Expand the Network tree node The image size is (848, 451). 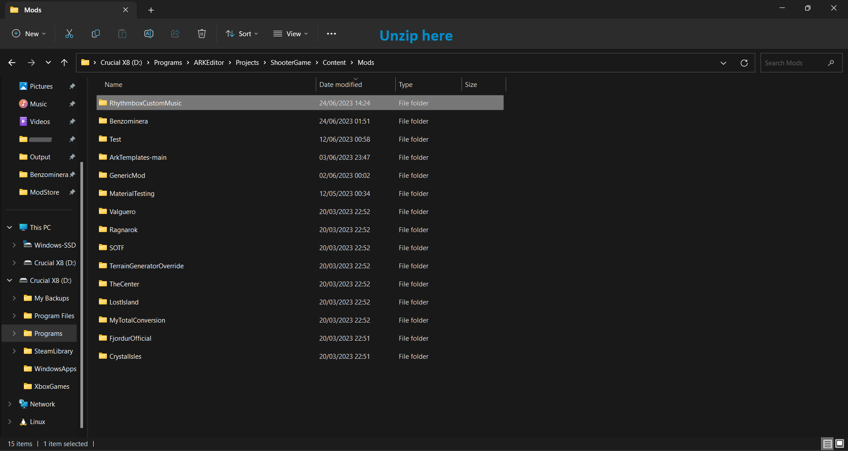pyautogui.click(x=10, y=404)
